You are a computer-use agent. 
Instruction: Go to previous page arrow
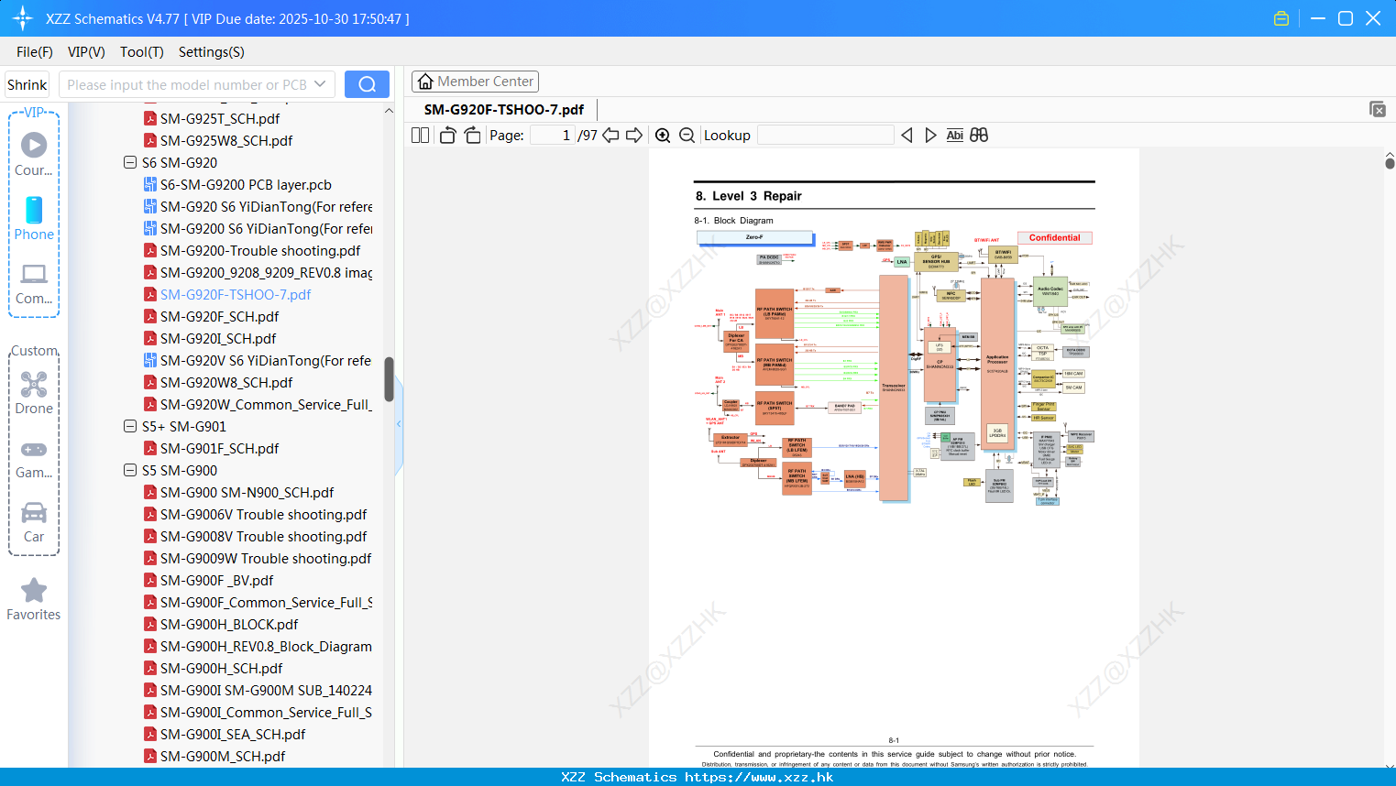(x=610, y=136)
